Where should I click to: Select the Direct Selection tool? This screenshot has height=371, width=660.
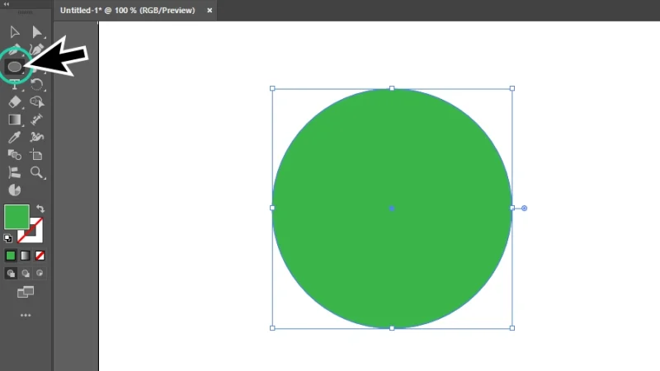click(37, 32)
